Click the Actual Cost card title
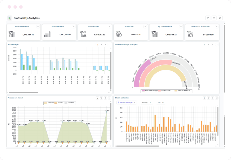The image size is (231, 160). point(129,27)
